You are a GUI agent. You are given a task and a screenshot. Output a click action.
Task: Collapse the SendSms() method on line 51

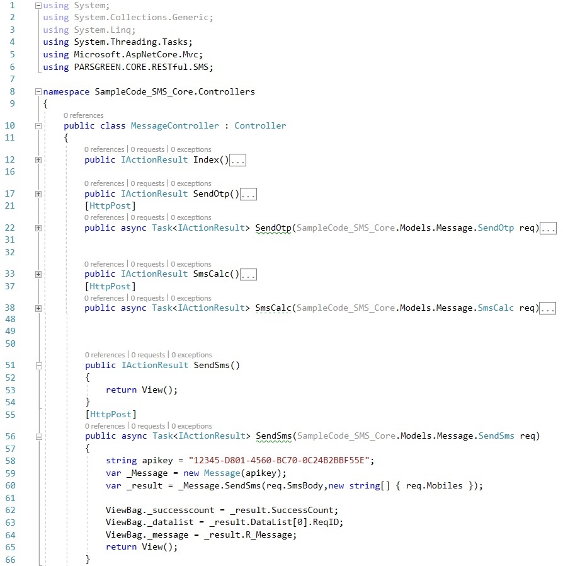click(x=38, y=366)
